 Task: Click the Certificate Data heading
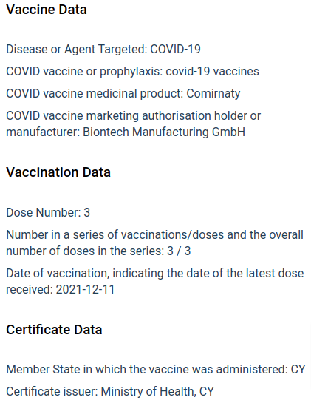54,330
